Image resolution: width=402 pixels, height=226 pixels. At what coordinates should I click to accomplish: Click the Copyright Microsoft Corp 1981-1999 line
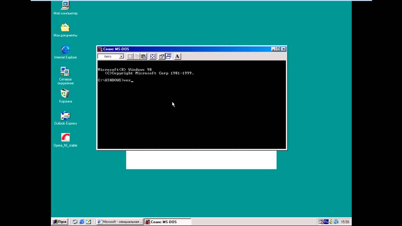(x=149, y=73)
